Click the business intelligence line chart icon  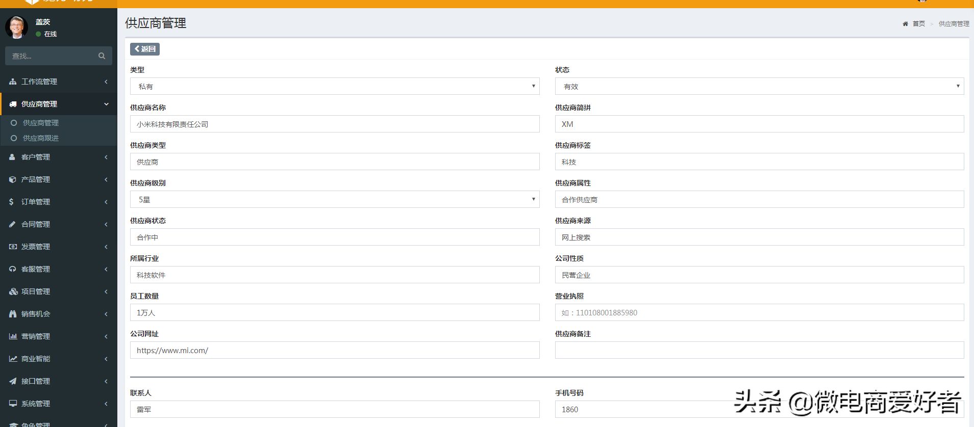coord(13,359)
